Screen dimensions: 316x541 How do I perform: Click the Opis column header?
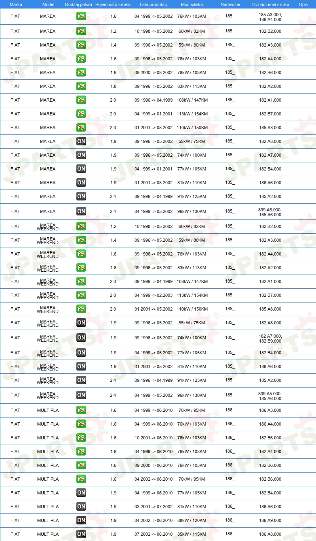303,4
